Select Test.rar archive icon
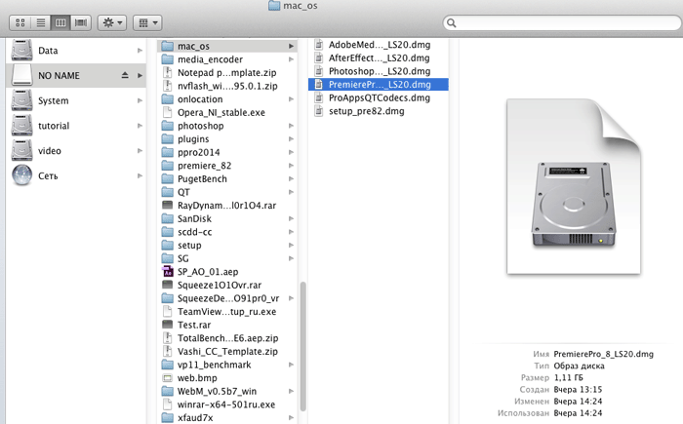The width and height of the screenshot is (683, 424). point(167,325)
